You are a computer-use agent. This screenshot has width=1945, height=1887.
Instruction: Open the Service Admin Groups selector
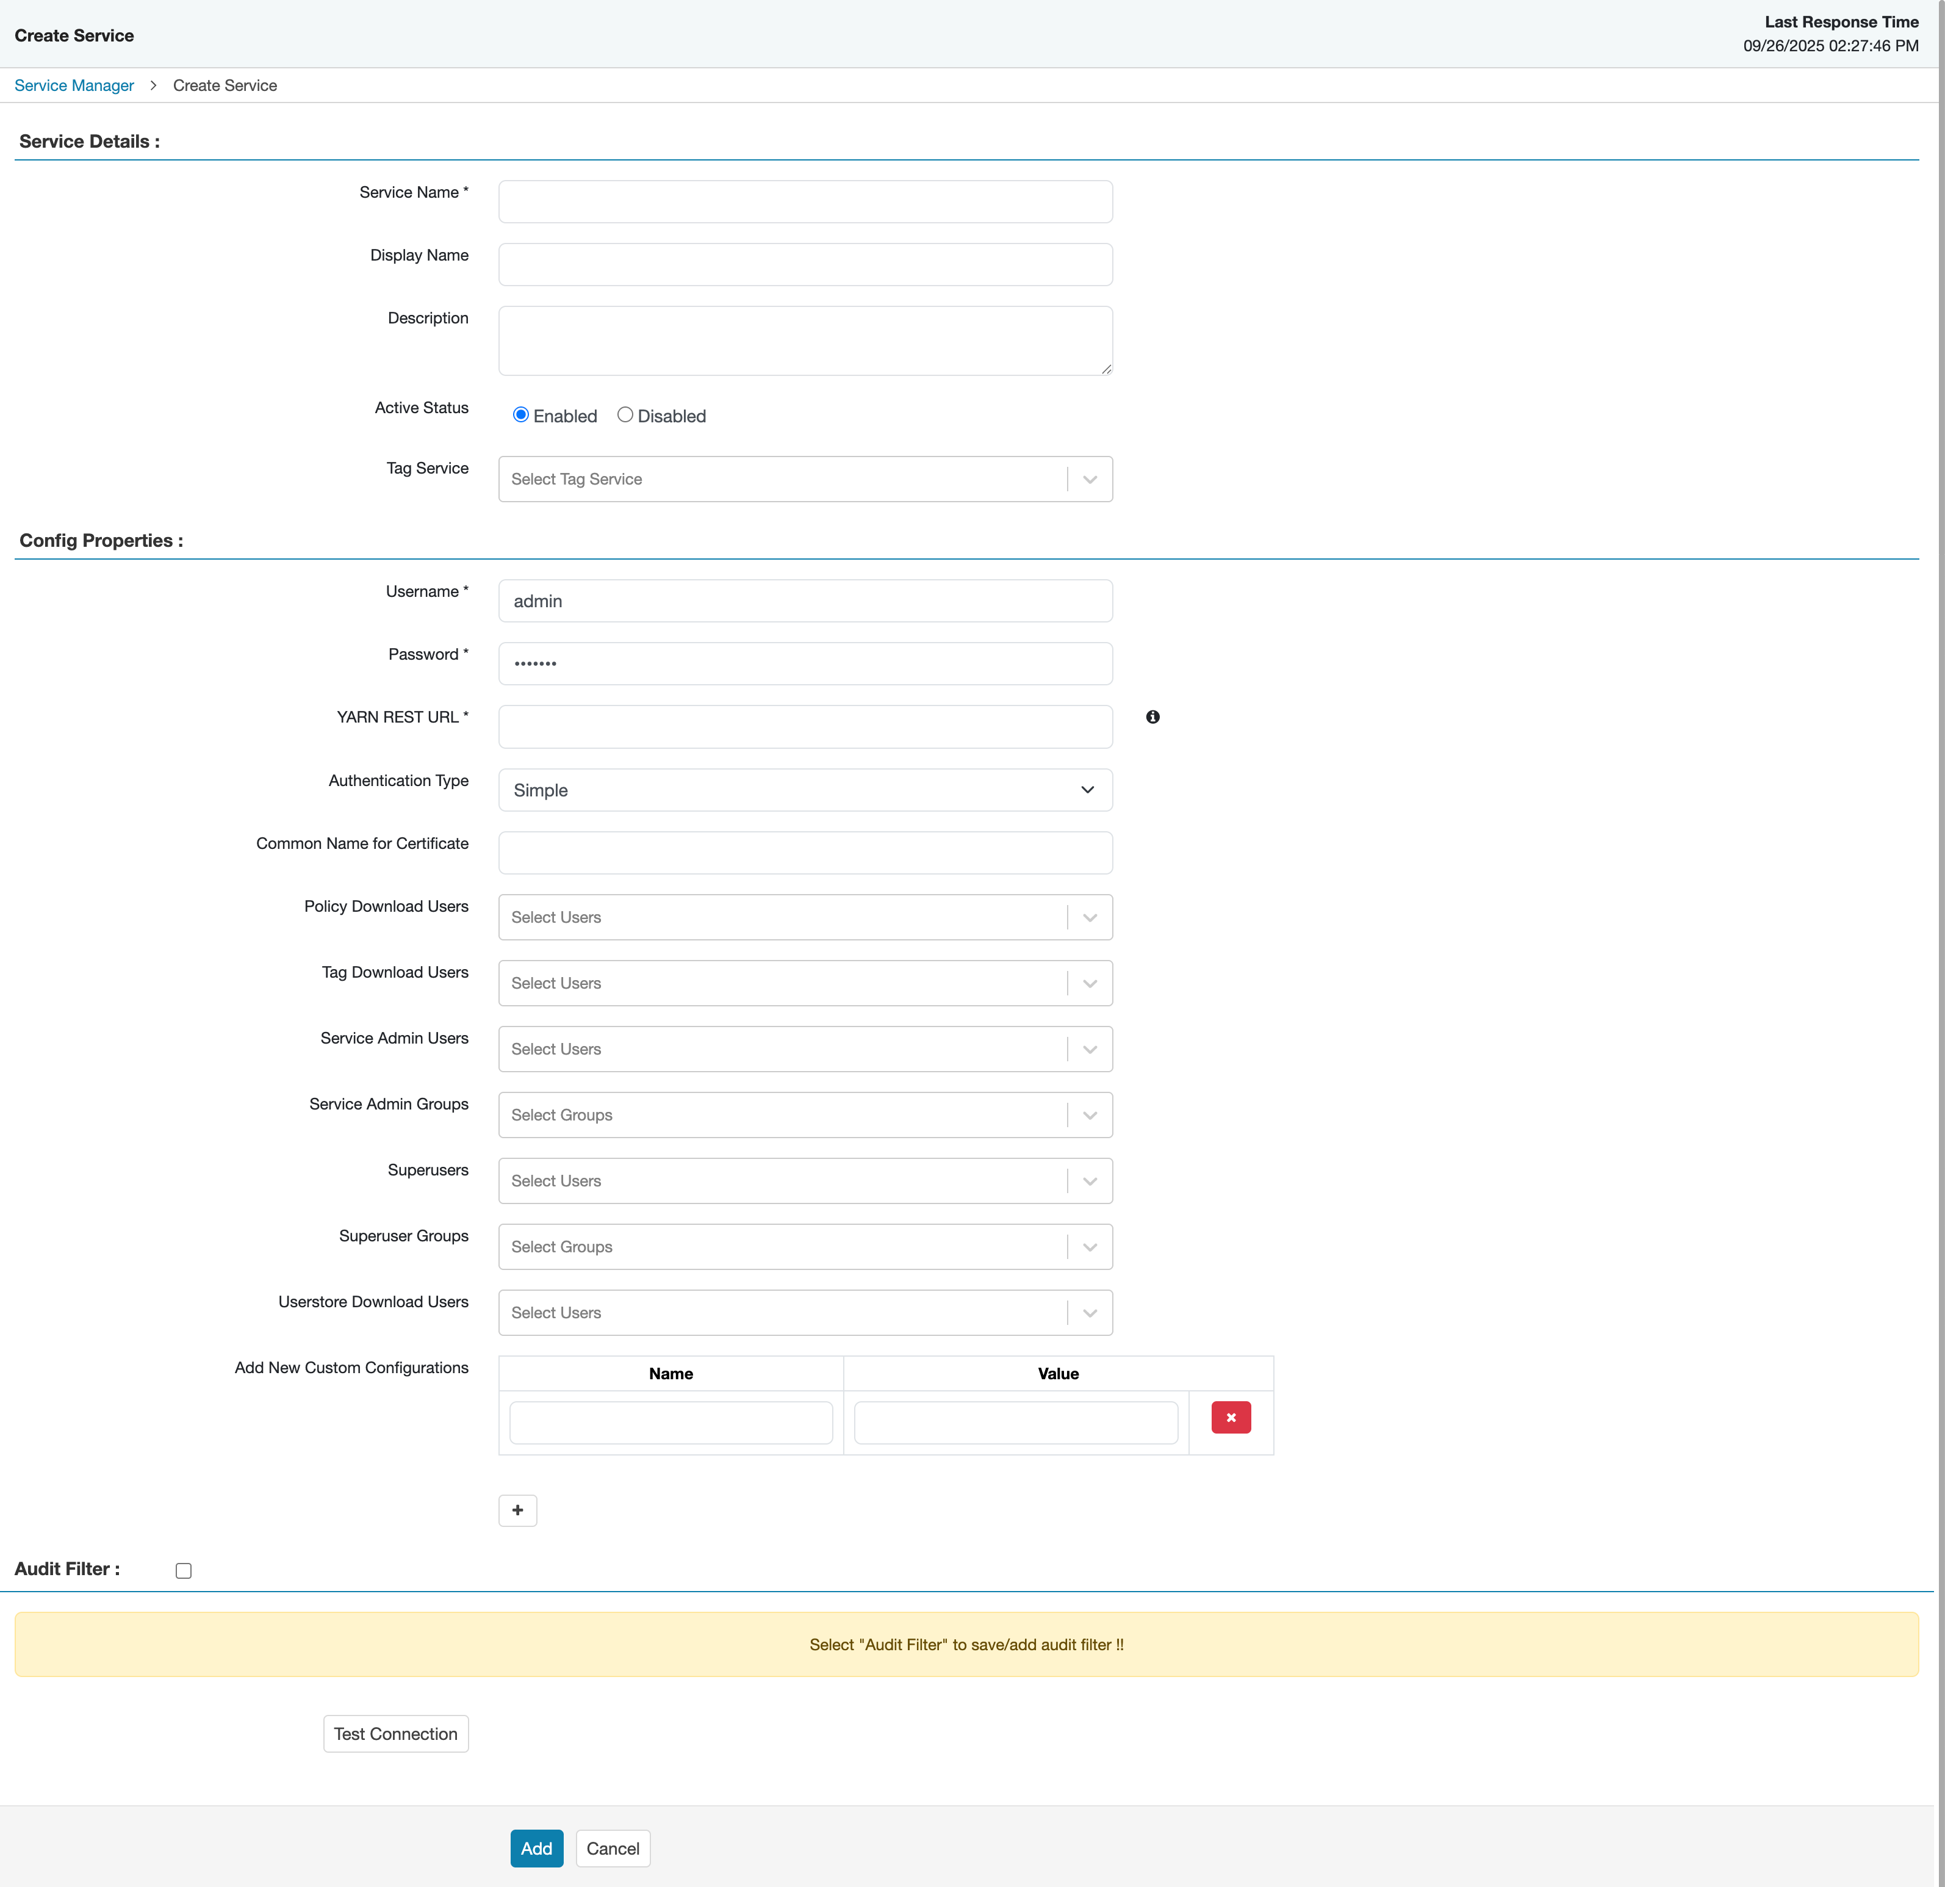point(1088,1114)
